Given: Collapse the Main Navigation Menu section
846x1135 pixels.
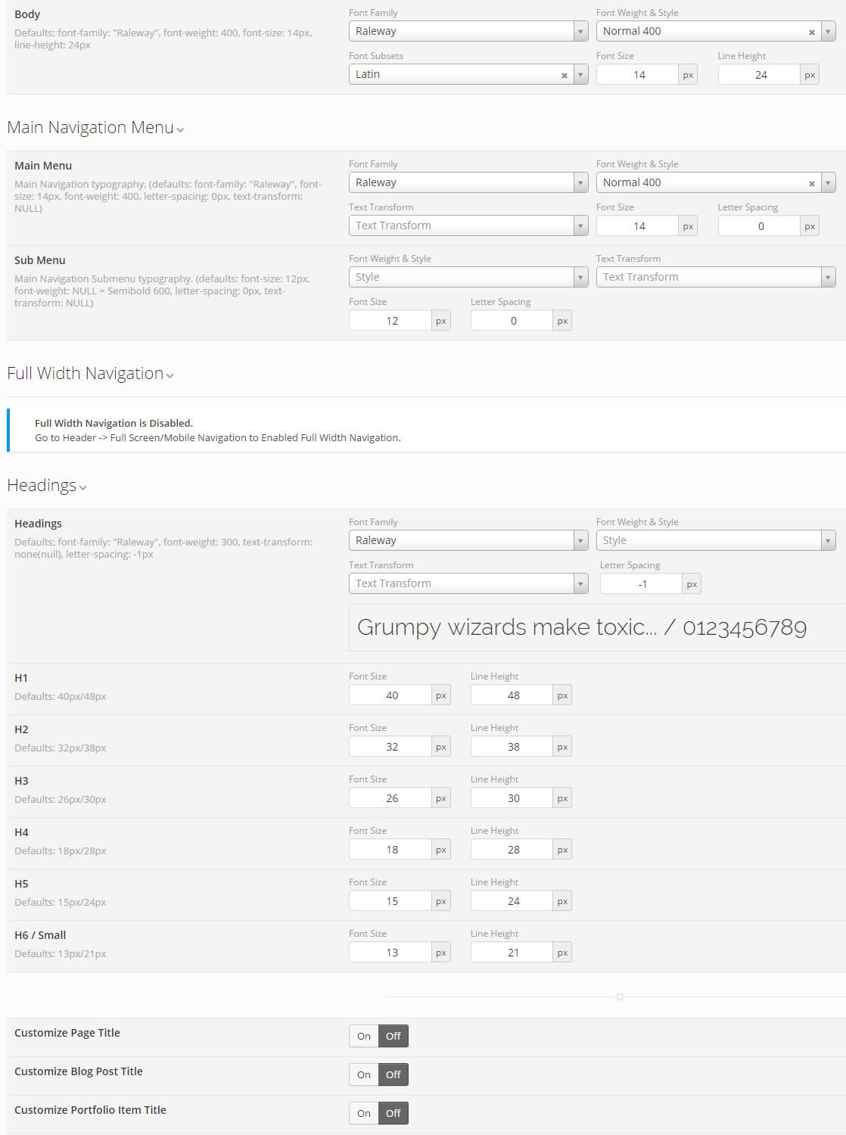Looking at the screenshot, I should (x=180, y=129).
